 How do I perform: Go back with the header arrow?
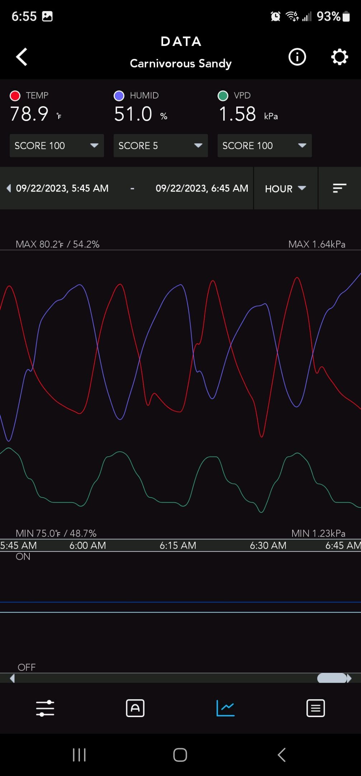point(22,57)
